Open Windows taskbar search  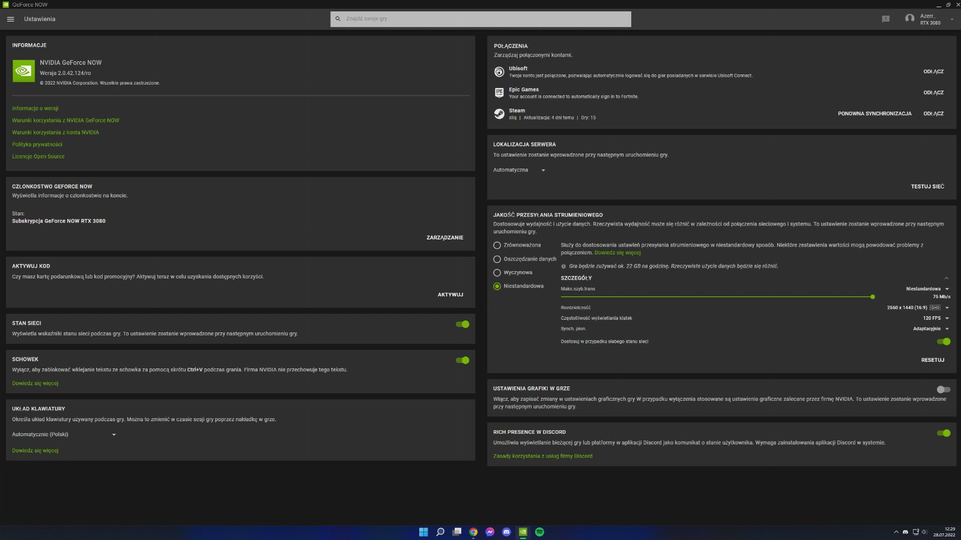pyautogui.click(x=440, y=532)
